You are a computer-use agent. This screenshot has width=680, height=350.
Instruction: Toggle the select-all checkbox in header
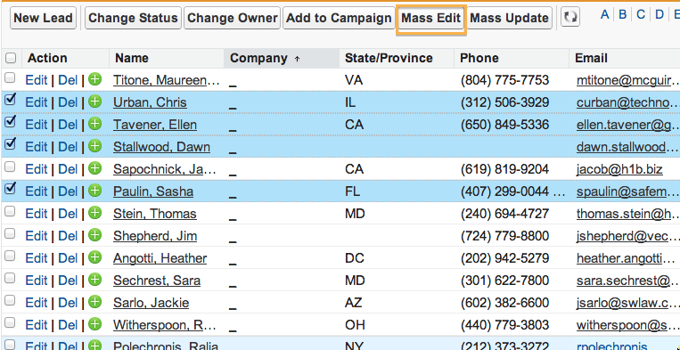point(11,58)
